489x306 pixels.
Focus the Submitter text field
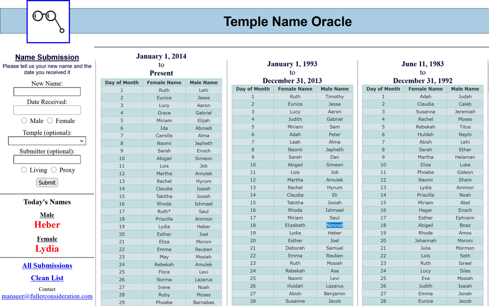[x=47, y=159]
